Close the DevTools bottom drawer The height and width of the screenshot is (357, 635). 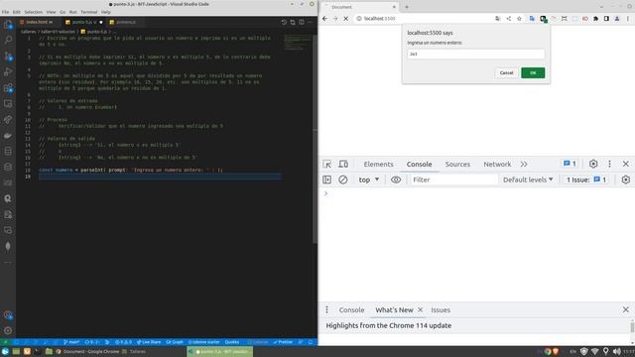click(x=626, y=309)
